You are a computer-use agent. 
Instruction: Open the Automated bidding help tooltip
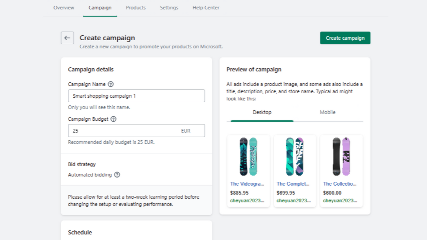[x=116, y=175]
